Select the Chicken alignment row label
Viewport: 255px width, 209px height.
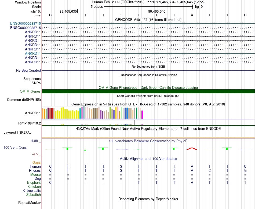coord(34,186)
